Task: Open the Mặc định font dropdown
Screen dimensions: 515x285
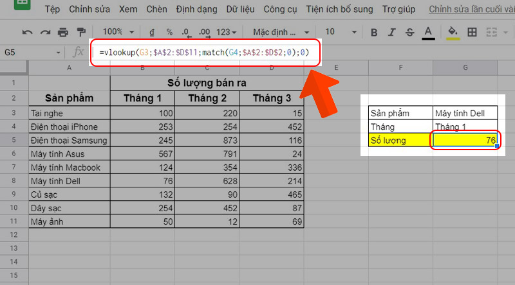Action: [281, 32]
